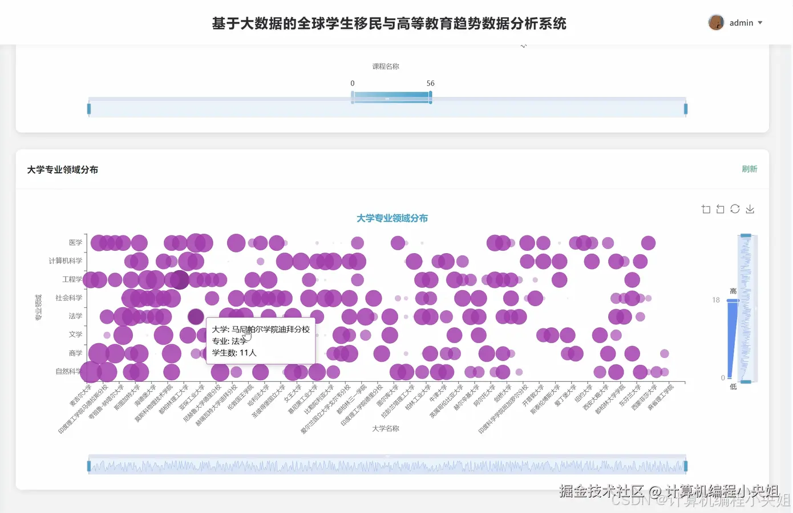Click the 计算机科学 y-axis label
The height and width of the screenshot is (513, 793).
(65, 260)
